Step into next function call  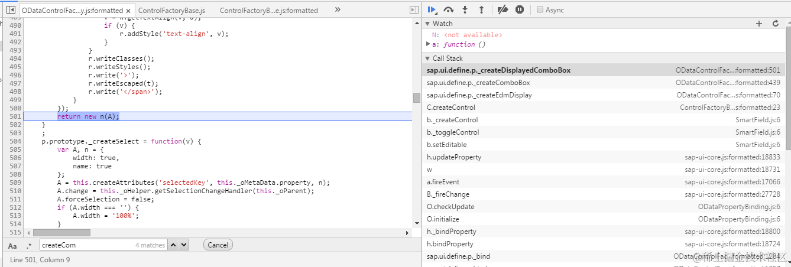click(465, 9)
